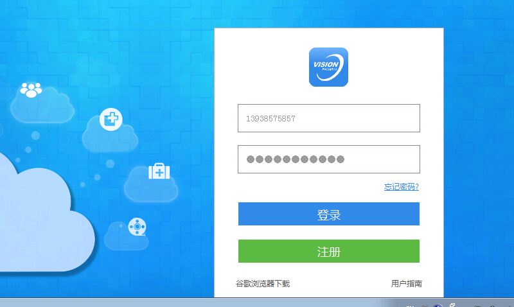Image resolution: width=514 pixels, height=307 pixels.
Task: Click into the masked password field
Action: click(328, 159)
